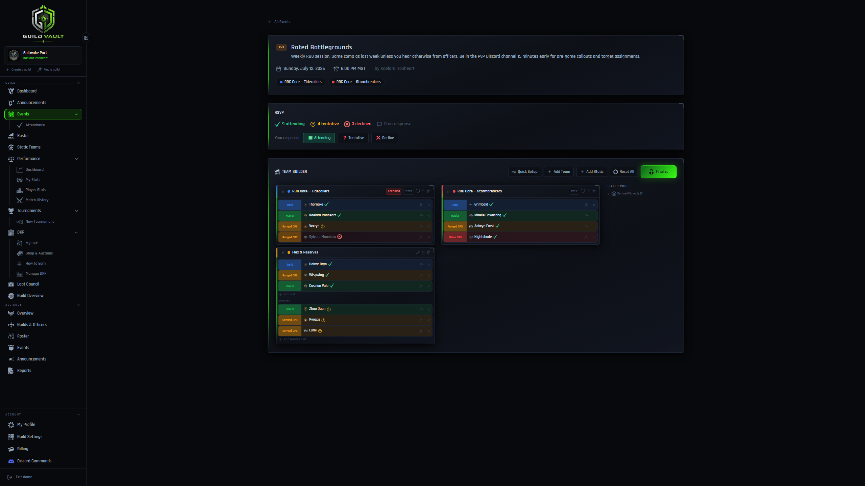Image resolution: width=865 pixels, height=486 pixels.
Task: Remove Thornaxe from the Tank slot
Action: 429,205
